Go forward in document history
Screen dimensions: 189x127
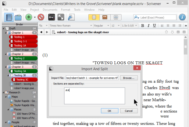tap(47, 32)
